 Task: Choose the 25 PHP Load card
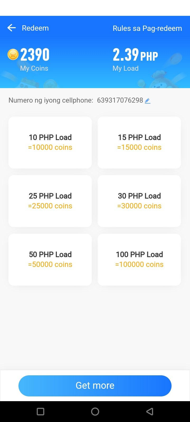50,201
